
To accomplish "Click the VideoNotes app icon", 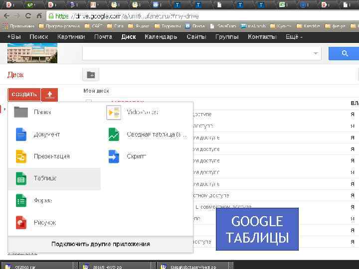I will (x=114, y=112).
